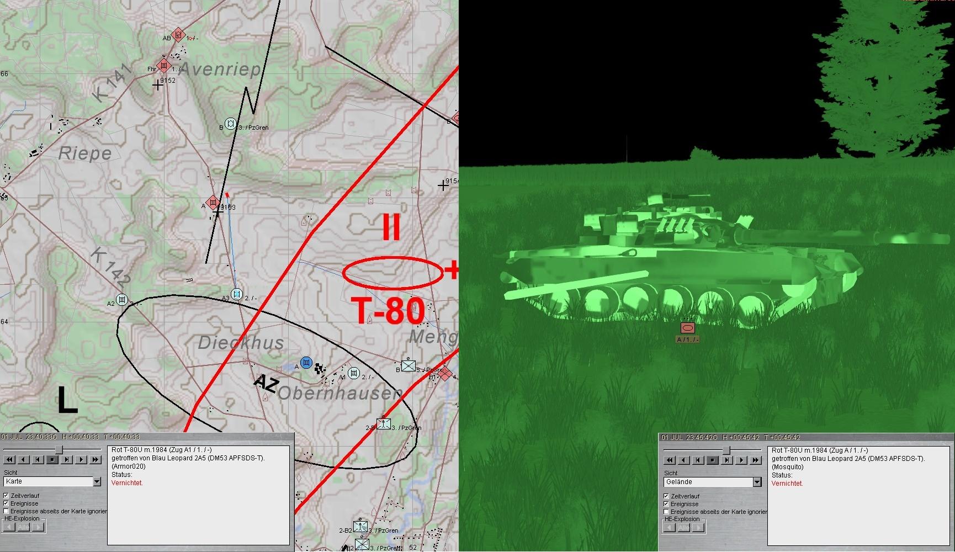Select blue unit A icon near Dieckhus
Viewport: 955px width, 552px height.
[306, 363]
